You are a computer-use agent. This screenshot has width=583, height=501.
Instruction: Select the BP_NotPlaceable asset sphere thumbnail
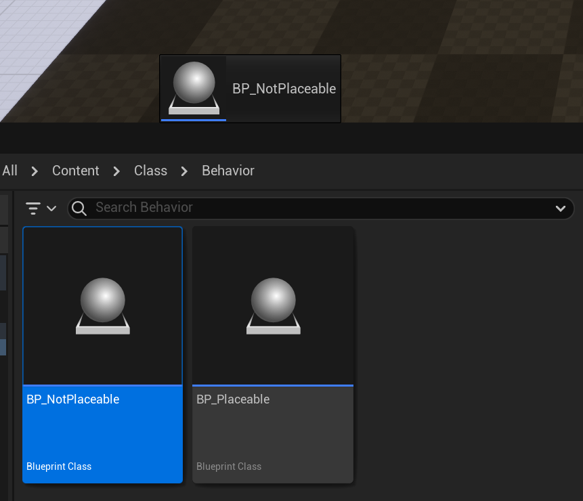point(103,306)
